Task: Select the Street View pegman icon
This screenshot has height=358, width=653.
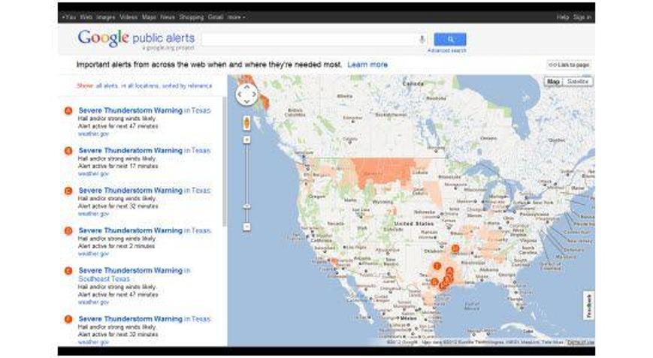Action: [246, 123]
